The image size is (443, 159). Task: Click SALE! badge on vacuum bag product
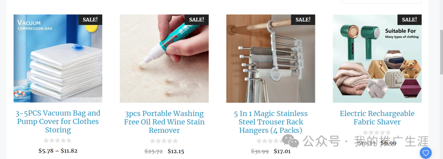click(90, 20)
